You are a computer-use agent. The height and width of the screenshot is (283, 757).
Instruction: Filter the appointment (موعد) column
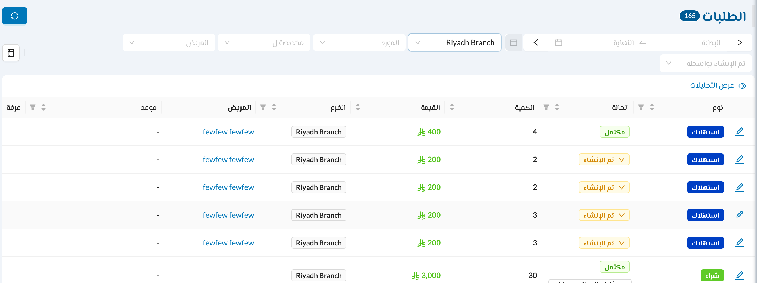[x=33, y=107]
